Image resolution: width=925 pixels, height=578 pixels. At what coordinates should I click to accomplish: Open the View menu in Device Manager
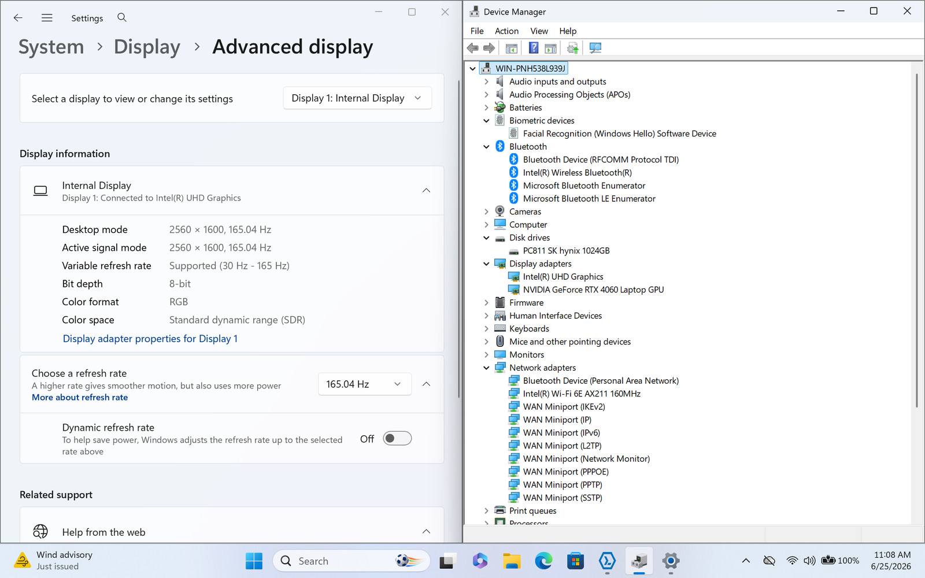tap(539, 31)
